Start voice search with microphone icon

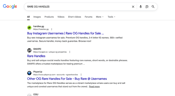coord(141,7)
